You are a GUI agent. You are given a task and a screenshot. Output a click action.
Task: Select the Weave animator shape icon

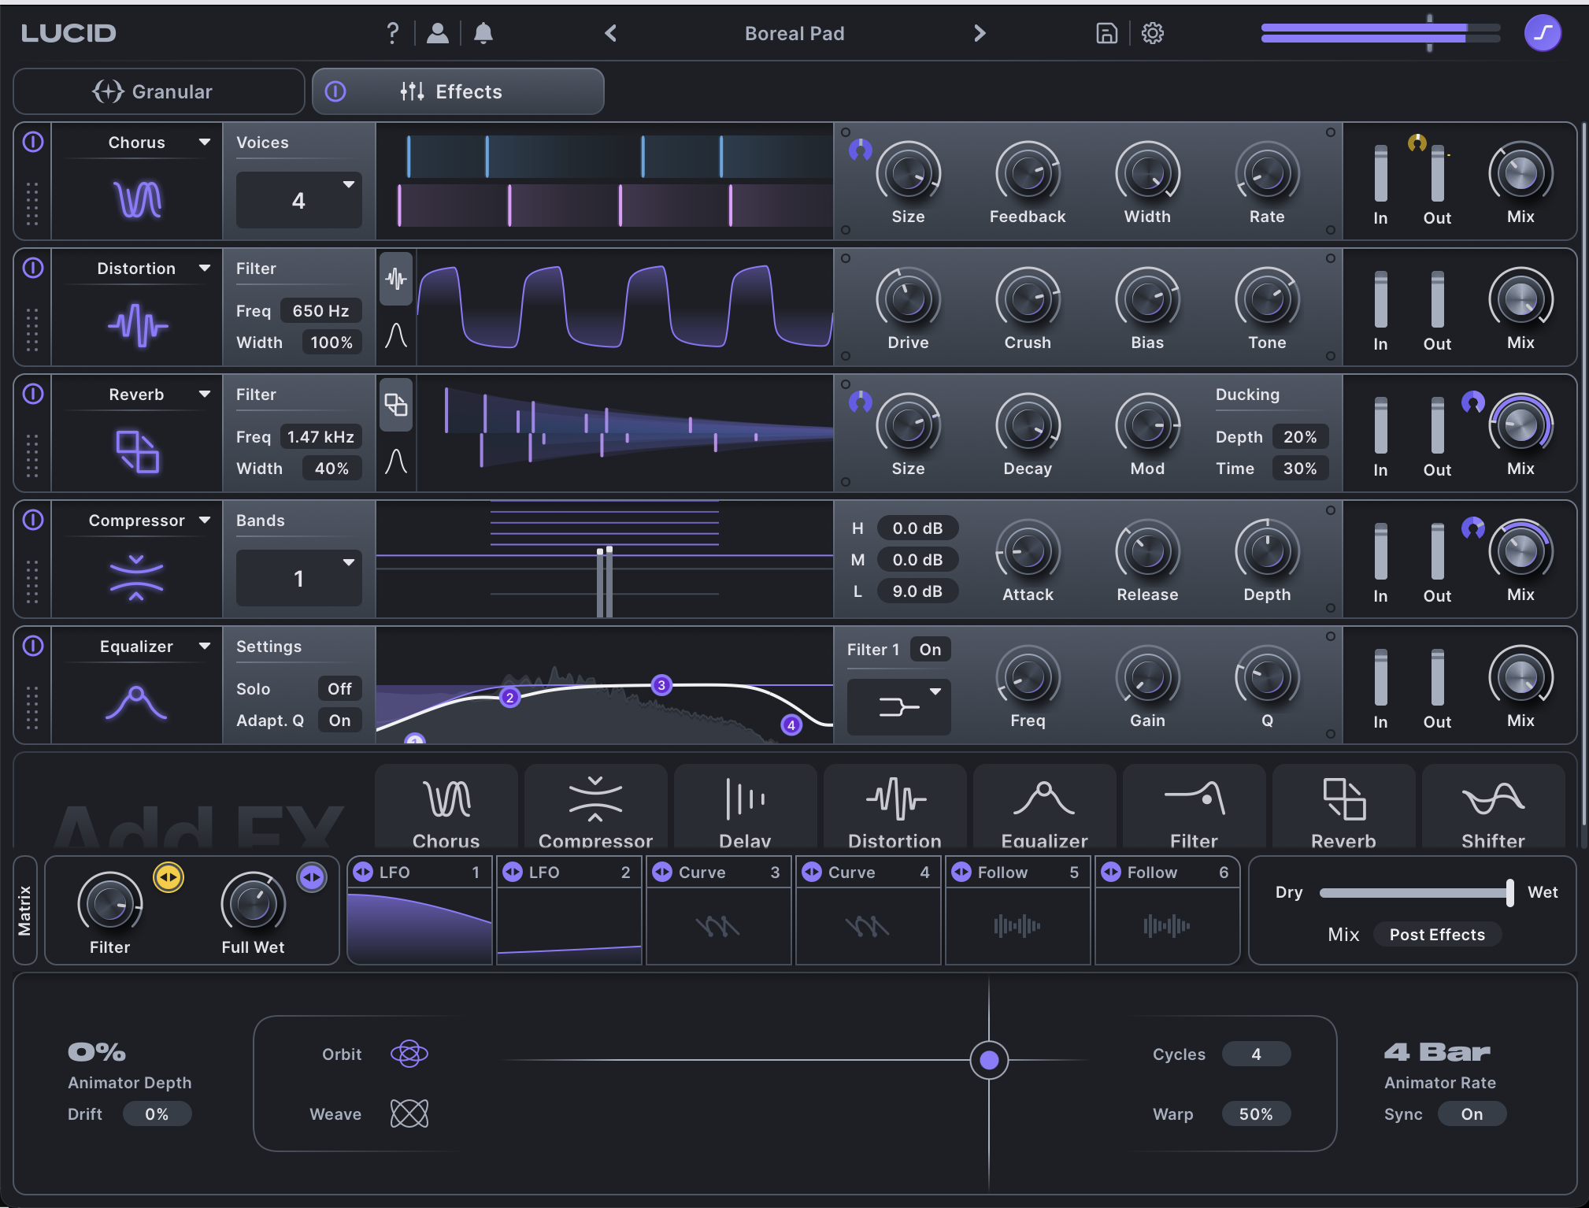click(x=409, y=1114)
